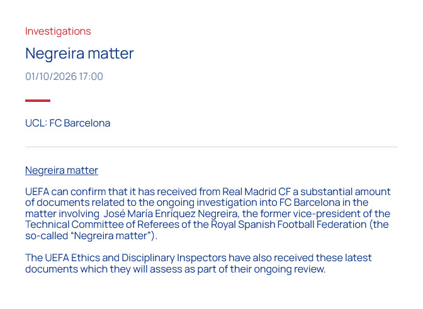The width and height of the screenshot is (423, 309).
Task: Click the red accent bar under the date
Action: pyautogui.click(x=38, y=101)
